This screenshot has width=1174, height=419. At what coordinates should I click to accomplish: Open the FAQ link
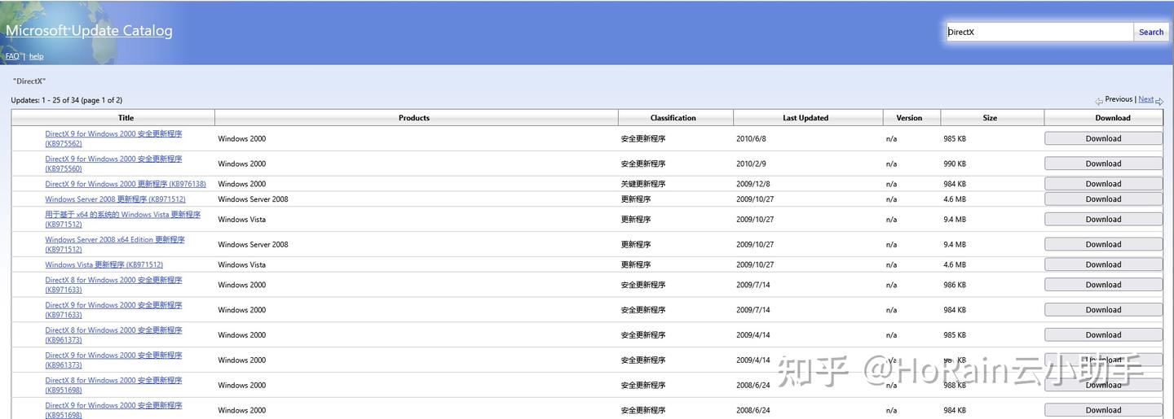click(12, 56)
